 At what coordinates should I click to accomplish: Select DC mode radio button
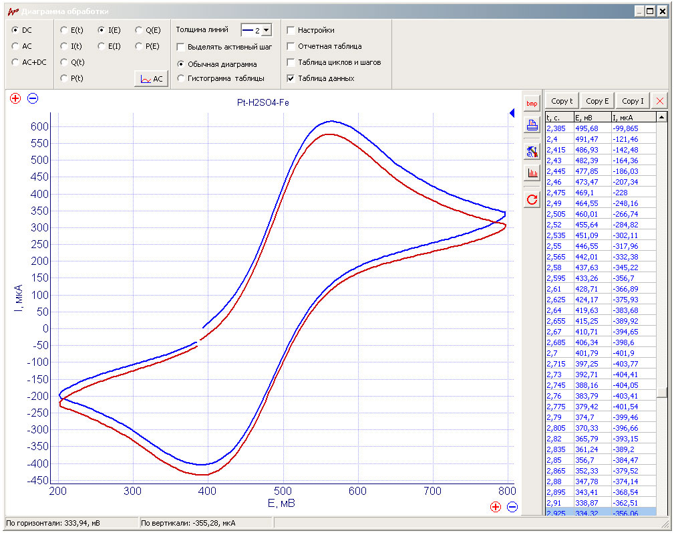coord(15,30)
